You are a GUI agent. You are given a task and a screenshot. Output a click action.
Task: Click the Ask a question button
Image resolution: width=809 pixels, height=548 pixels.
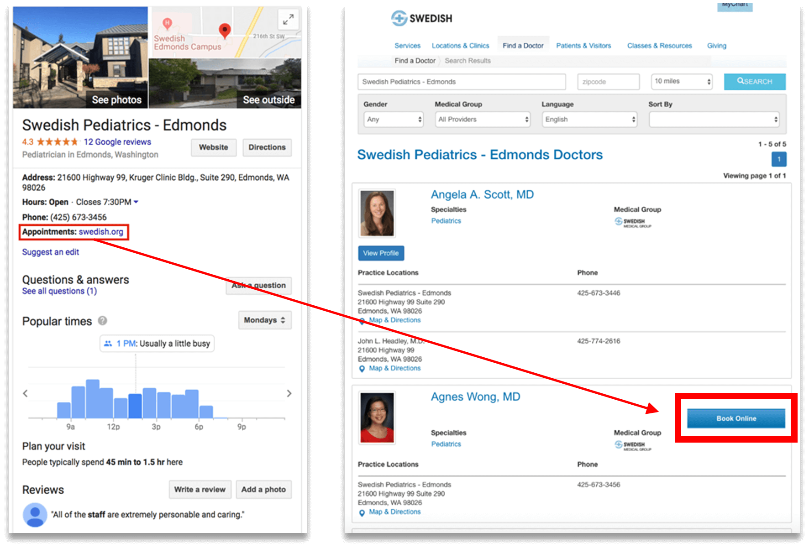258,286
